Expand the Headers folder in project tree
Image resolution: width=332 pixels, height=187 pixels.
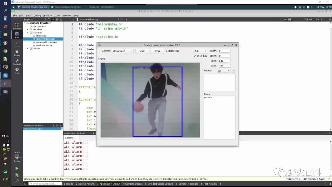click(x=28, y=30)
